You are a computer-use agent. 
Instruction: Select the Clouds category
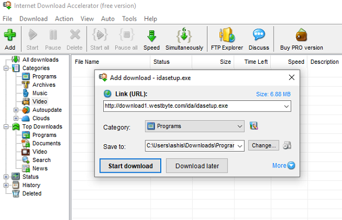[41, 118]
